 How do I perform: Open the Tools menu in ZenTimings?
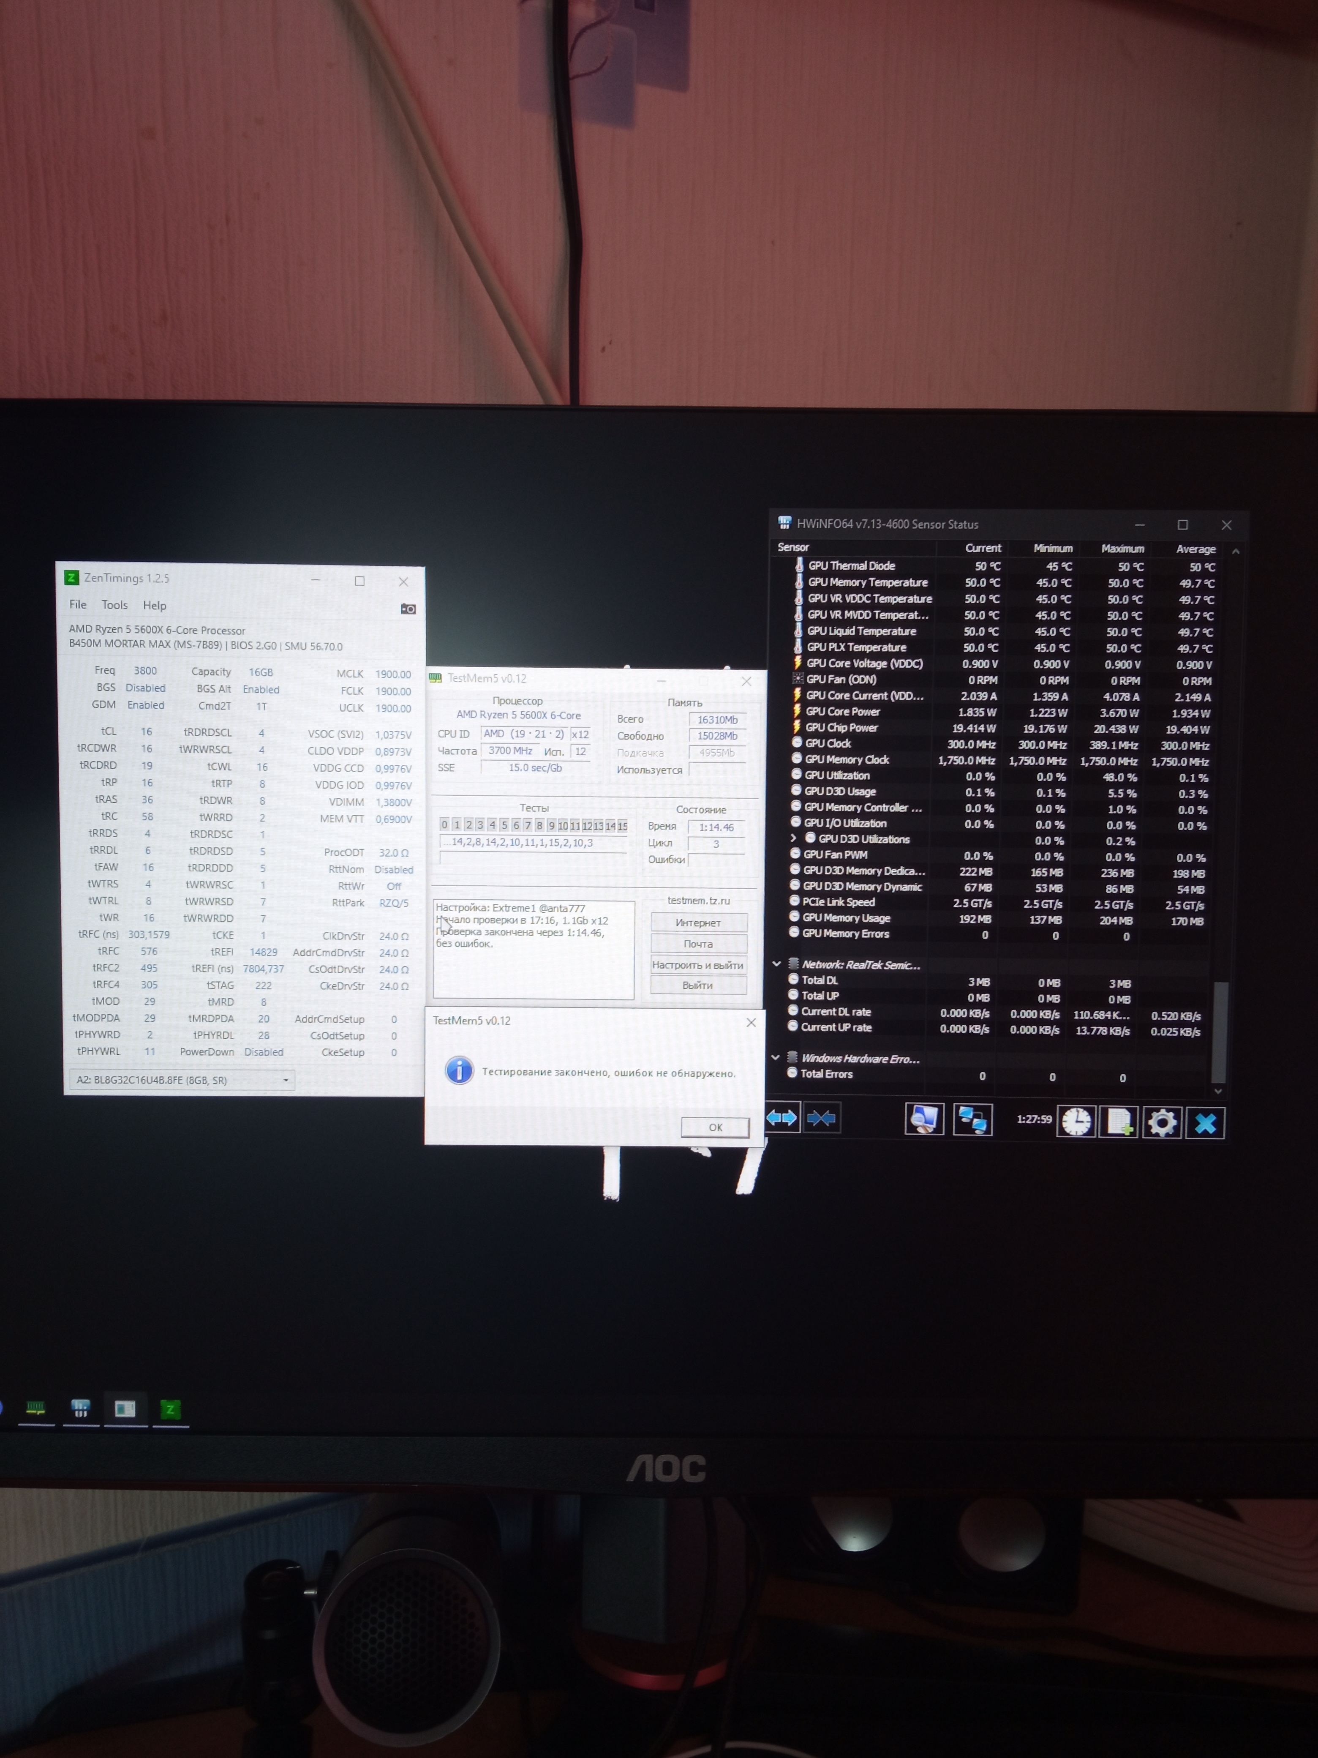(x=114, y=605)
